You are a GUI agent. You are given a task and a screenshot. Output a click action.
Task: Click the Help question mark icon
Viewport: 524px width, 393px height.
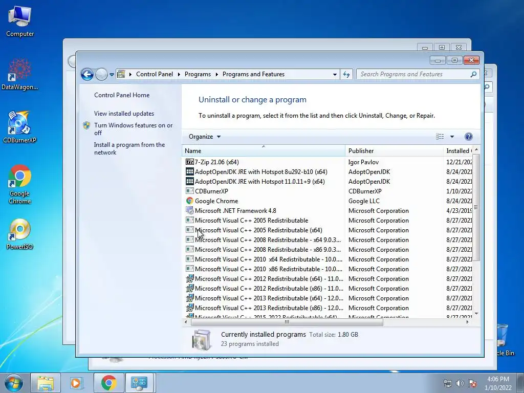pos(469,136)
